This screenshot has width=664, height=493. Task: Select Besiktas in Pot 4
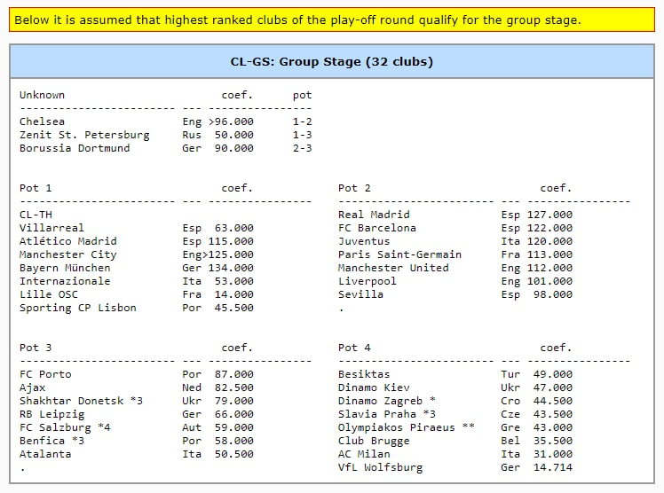364,374
